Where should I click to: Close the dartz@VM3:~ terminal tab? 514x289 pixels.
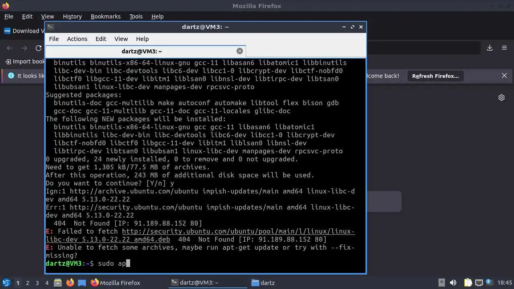240,51
